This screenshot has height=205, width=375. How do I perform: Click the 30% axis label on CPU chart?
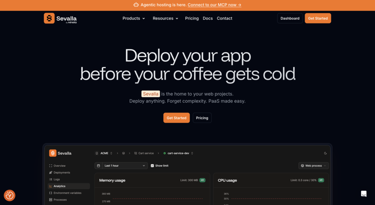pyautogui.click(x=226, y=198)
